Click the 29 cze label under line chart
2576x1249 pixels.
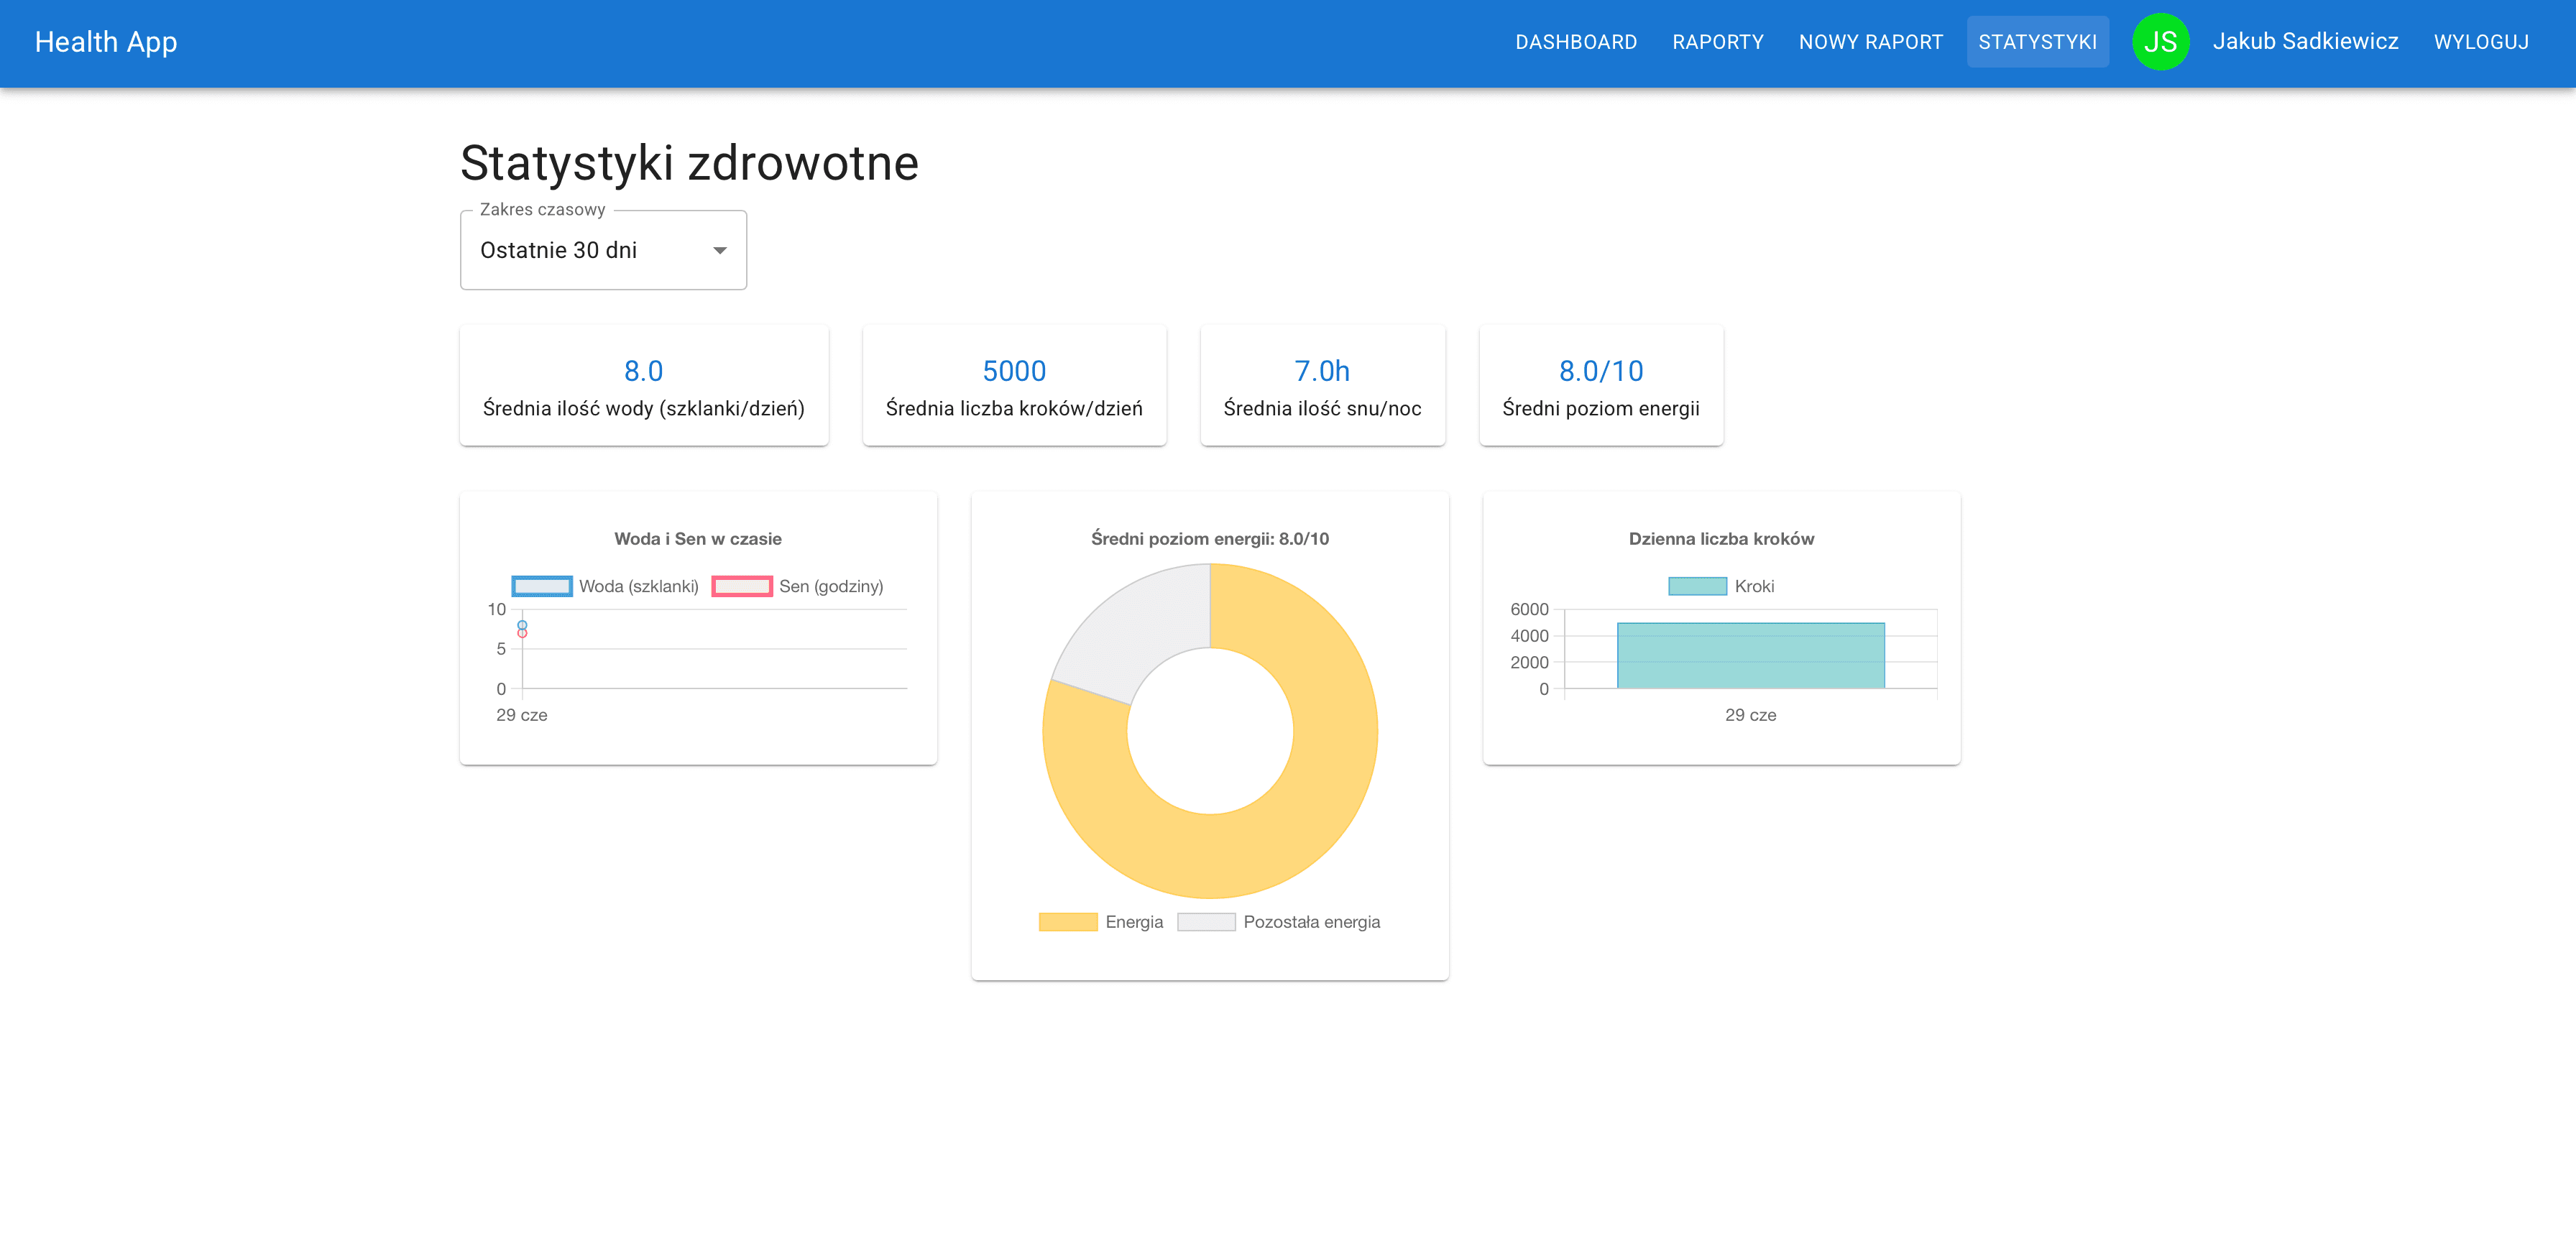522,715
